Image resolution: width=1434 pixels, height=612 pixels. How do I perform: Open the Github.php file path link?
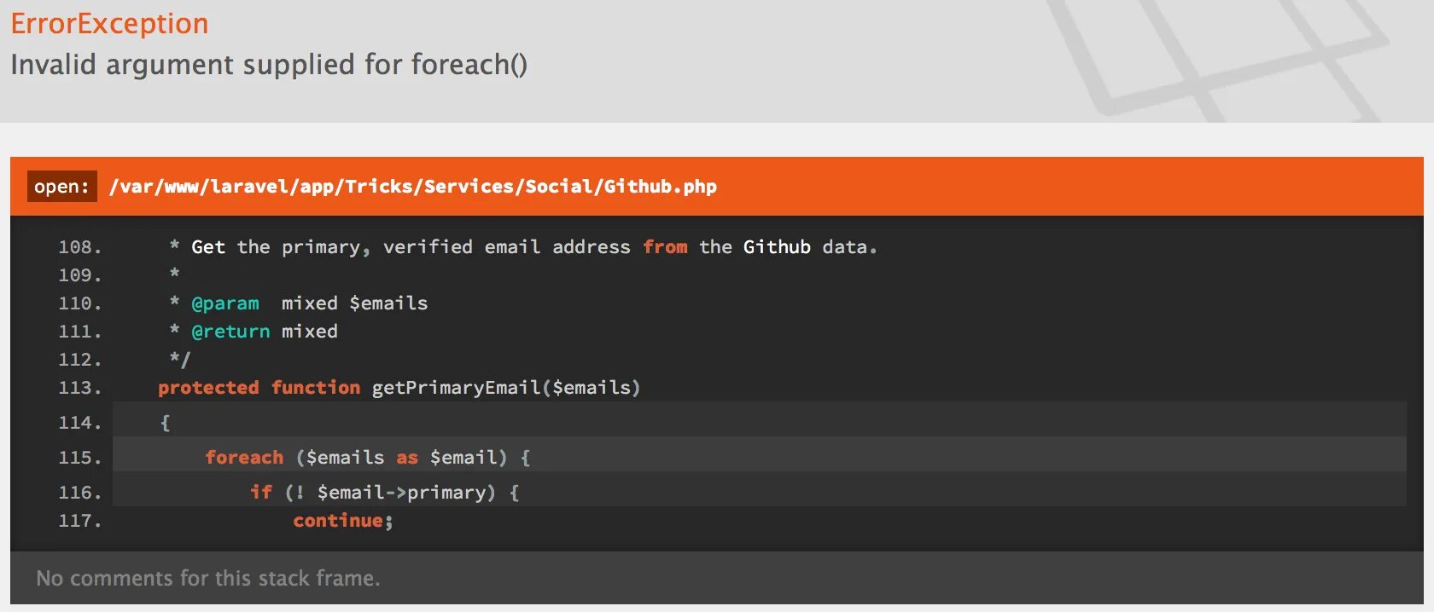[413, 187]
